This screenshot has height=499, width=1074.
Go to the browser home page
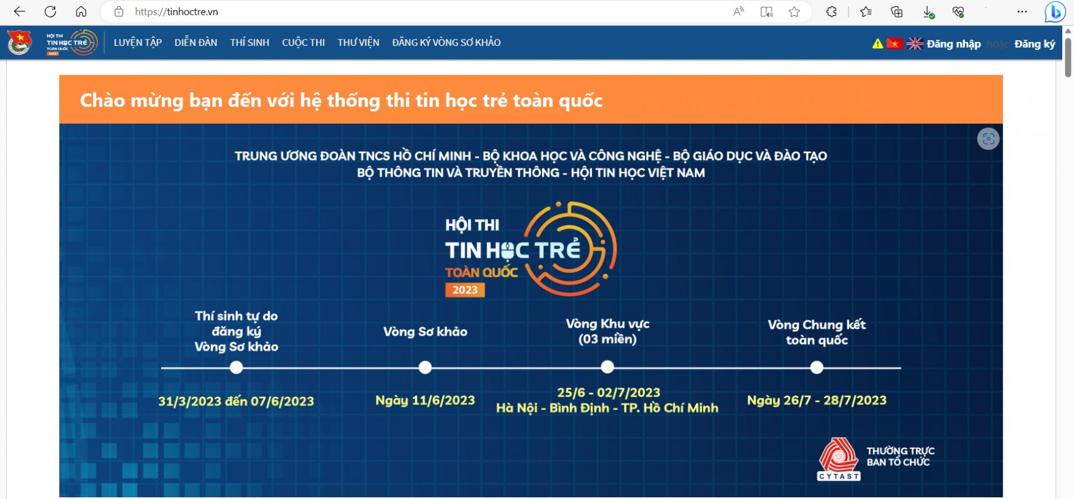click(x=81, y=11)
